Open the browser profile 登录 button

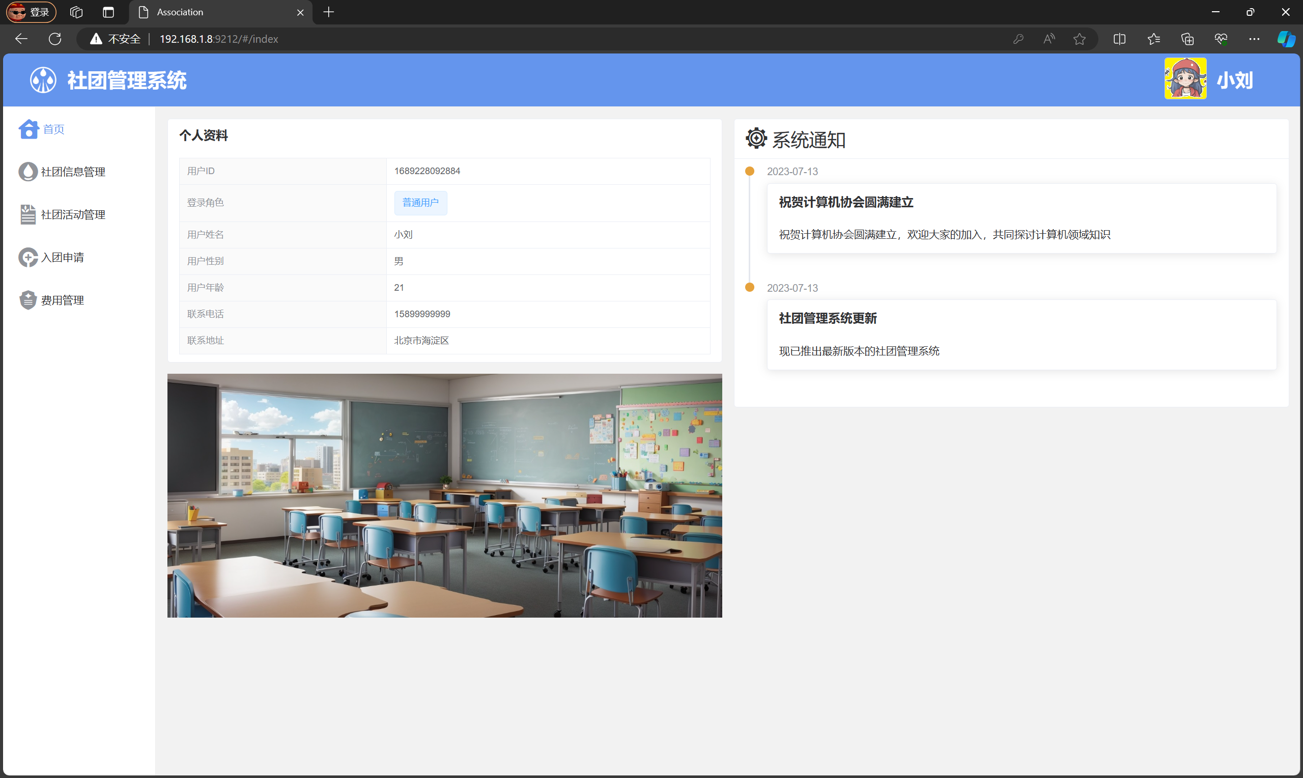pos(30,12)
